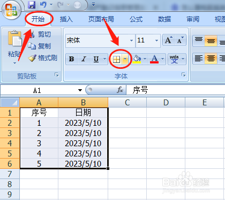
Task: Expand the 粘贴 options arrow
Action: [x=14, y=63]
